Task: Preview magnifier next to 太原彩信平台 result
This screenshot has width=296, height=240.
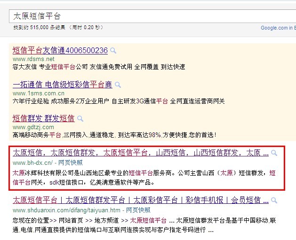Action: point(274,200)
